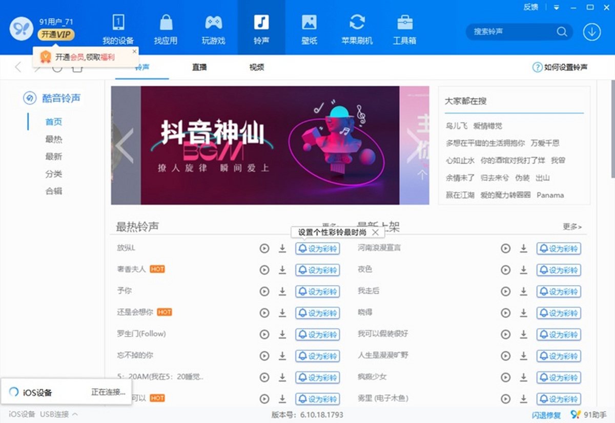Download the 我走后 ringtone
615x423 pixels.
coord(524,292)
